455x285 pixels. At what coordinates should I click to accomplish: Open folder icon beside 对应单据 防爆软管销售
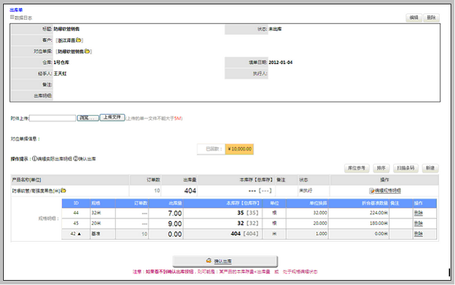point(88,51)
